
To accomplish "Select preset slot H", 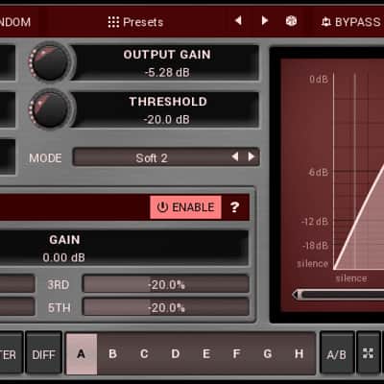I will [x=299, y=354].
